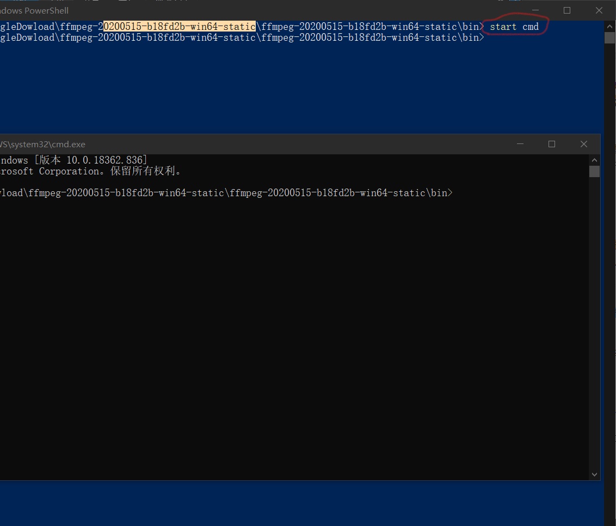Screen dimensions: 616x526
Task: Click the circled 'start cmd' command text
Action: point(514,26)
